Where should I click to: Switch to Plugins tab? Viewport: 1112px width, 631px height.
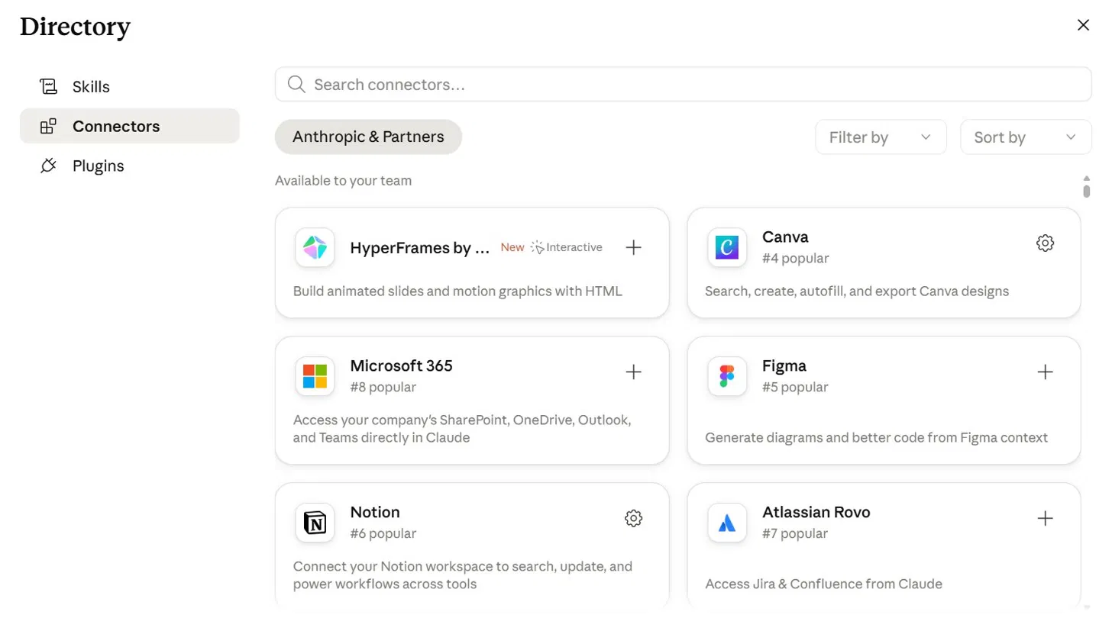pyautogui.click(x=130, y=166)
